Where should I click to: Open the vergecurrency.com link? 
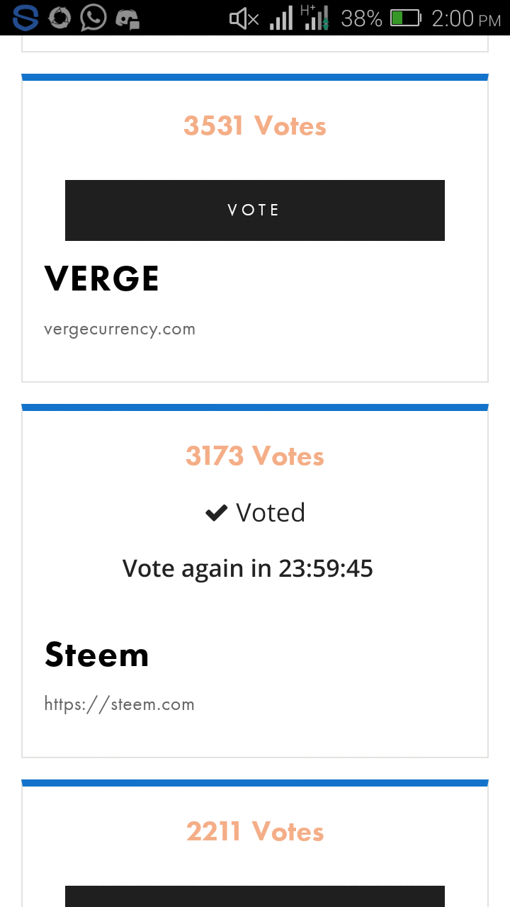pos(120,329)
